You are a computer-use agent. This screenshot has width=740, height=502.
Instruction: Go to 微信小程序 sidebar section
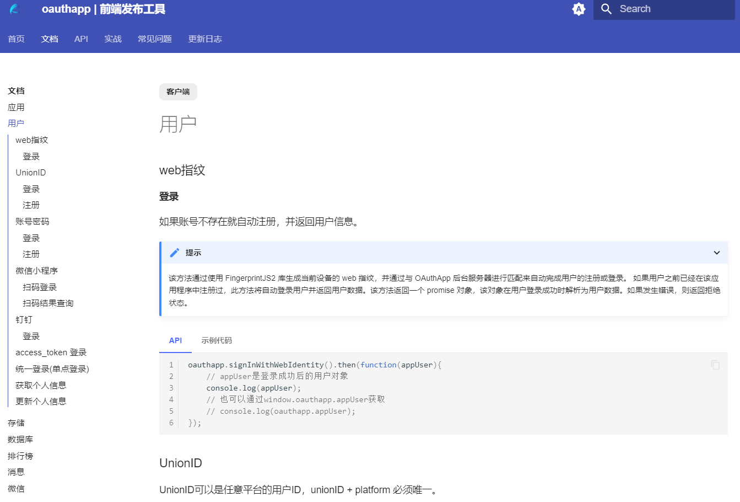point(36,270)
